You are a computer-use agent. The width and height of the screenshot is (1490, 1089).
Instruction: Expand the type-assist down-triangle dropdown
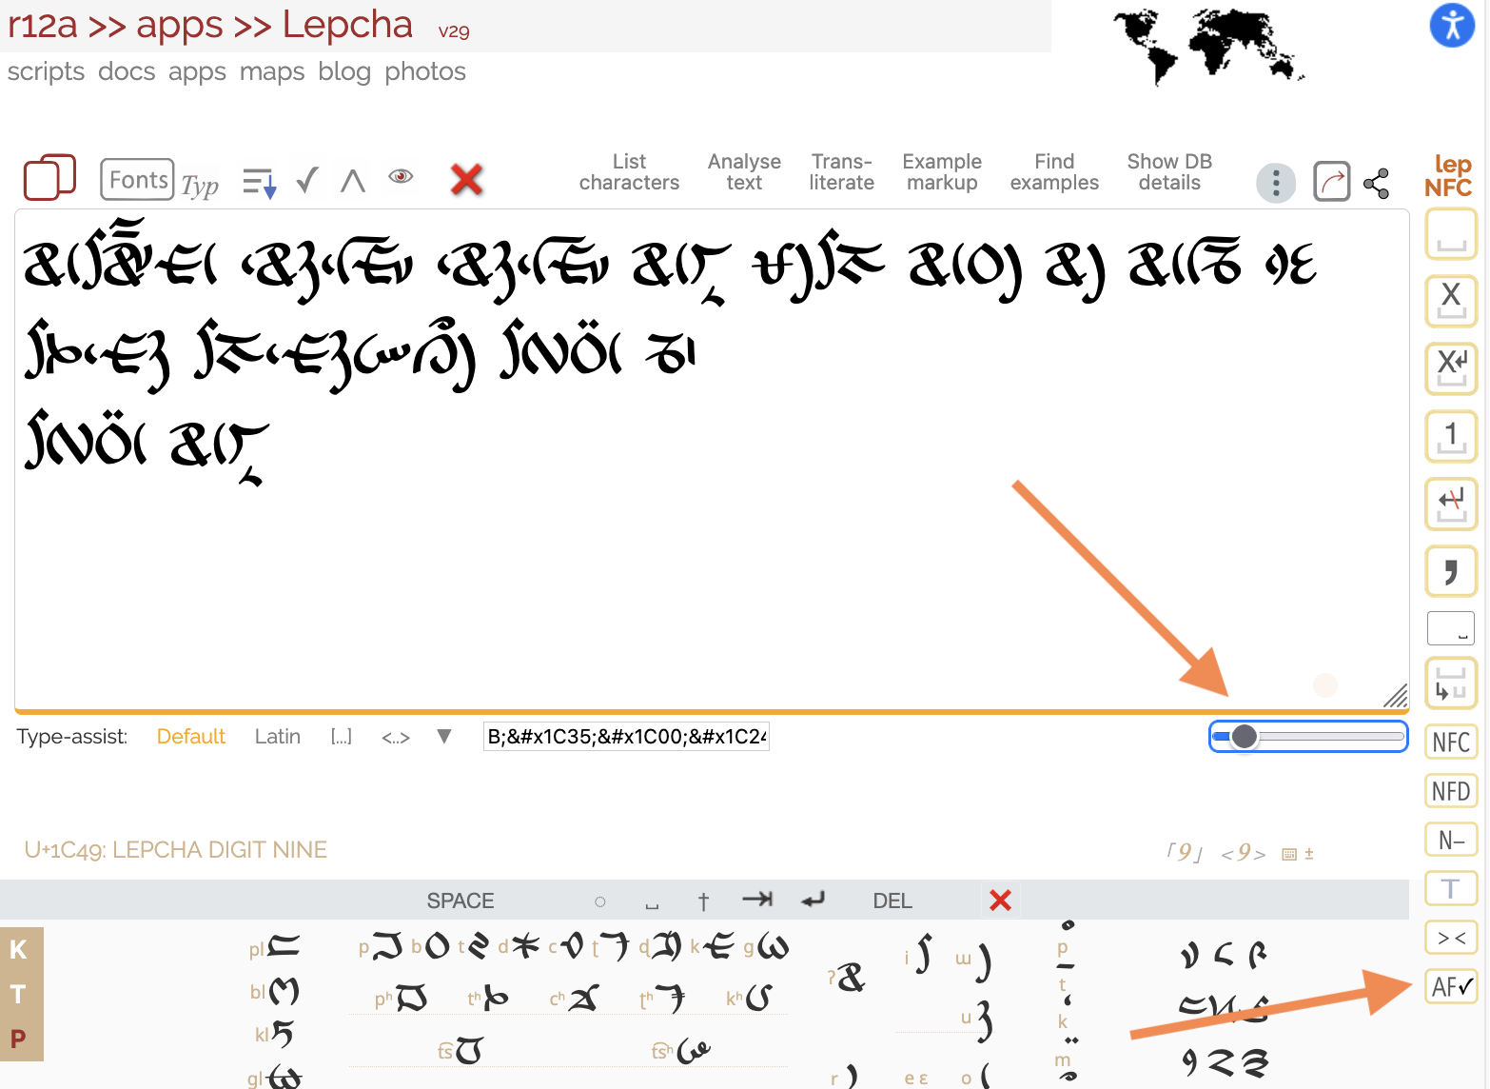[443, 736]
